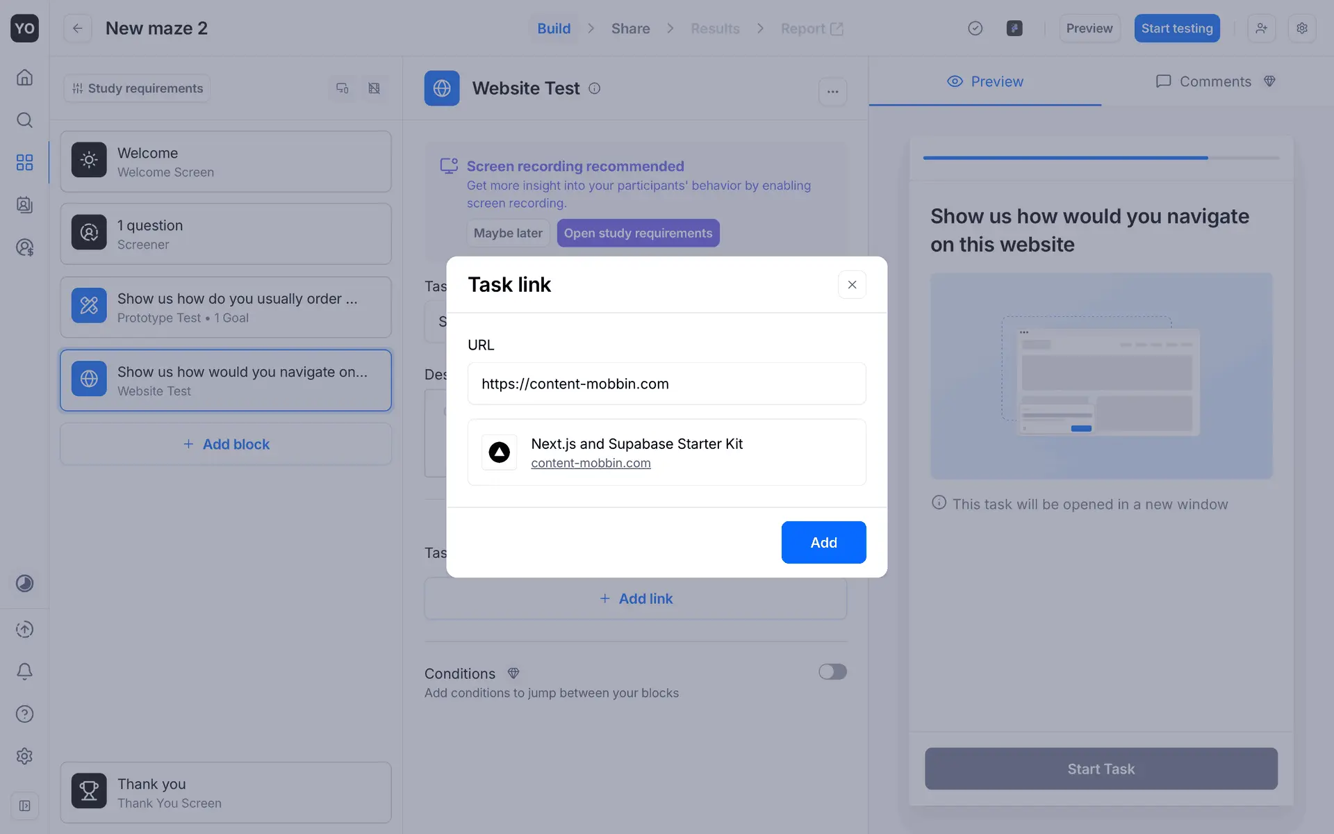Click Start testing button

1176,28
